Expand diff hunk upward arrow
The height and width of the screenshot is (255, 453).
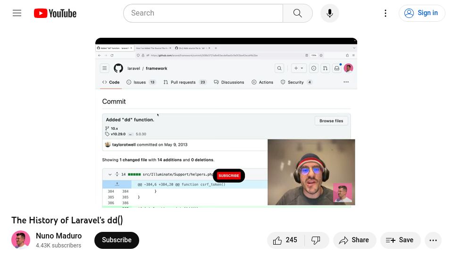tap(117, 184)
